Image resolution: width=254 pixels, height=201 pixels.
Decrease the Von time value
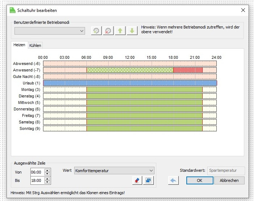pyautogui.click(x=47, y=174)
